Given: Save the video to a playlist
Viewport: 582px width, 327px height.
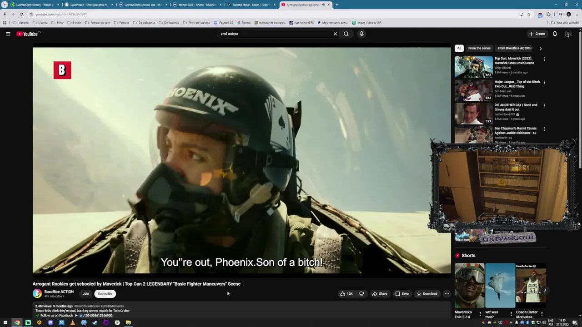Looking at the screenshot, I should pos(402,293).
